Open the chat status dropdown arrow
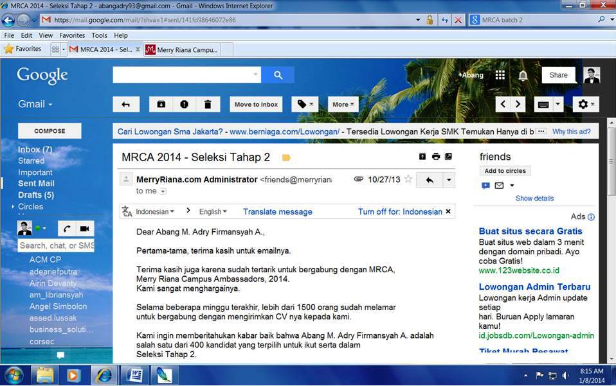 pos(44,228)
